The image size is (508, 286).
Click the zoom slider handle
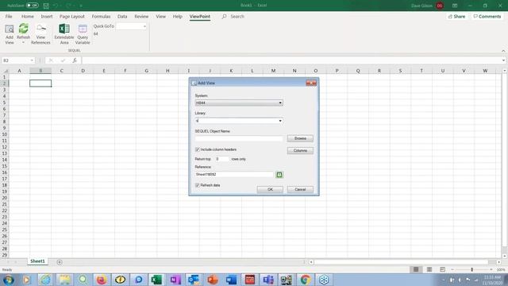click(x=472, y=269)
